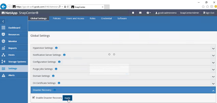Switch to the Policies tab
Image resolution: width=217 pixels, height=103 pixels.
[x=57, y=18]
